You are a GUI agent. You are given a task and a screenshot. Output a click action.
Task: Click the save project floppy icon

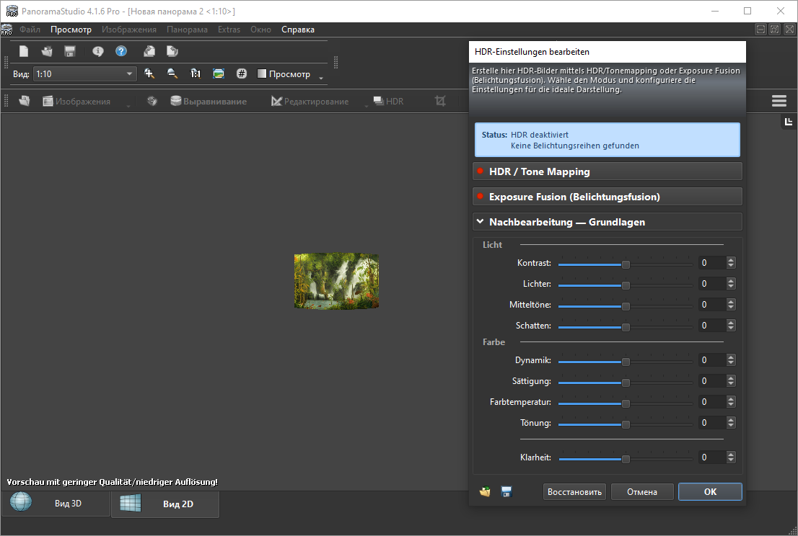[x=70, y=51]
